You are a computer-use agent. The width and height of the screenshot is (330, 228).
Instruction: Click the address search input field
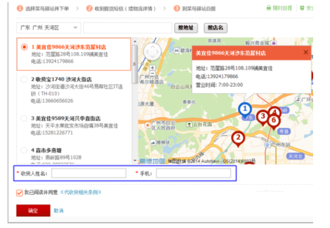pos(127,28)
